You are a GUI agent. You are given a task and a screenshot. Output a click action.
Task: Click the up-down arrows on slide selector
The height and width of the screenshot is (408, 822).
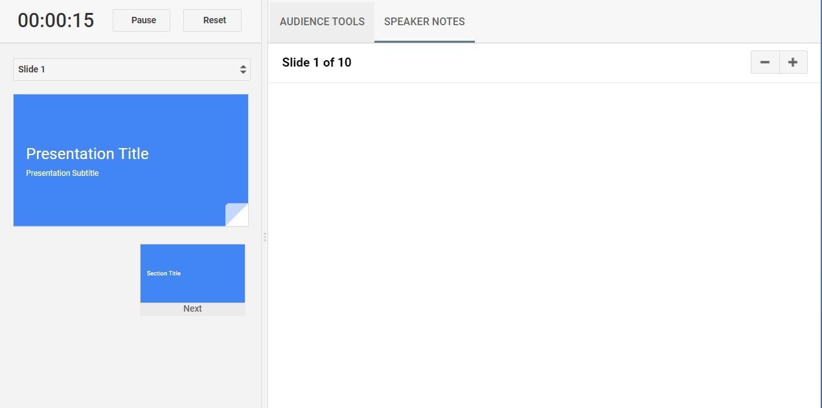[243, 69]
